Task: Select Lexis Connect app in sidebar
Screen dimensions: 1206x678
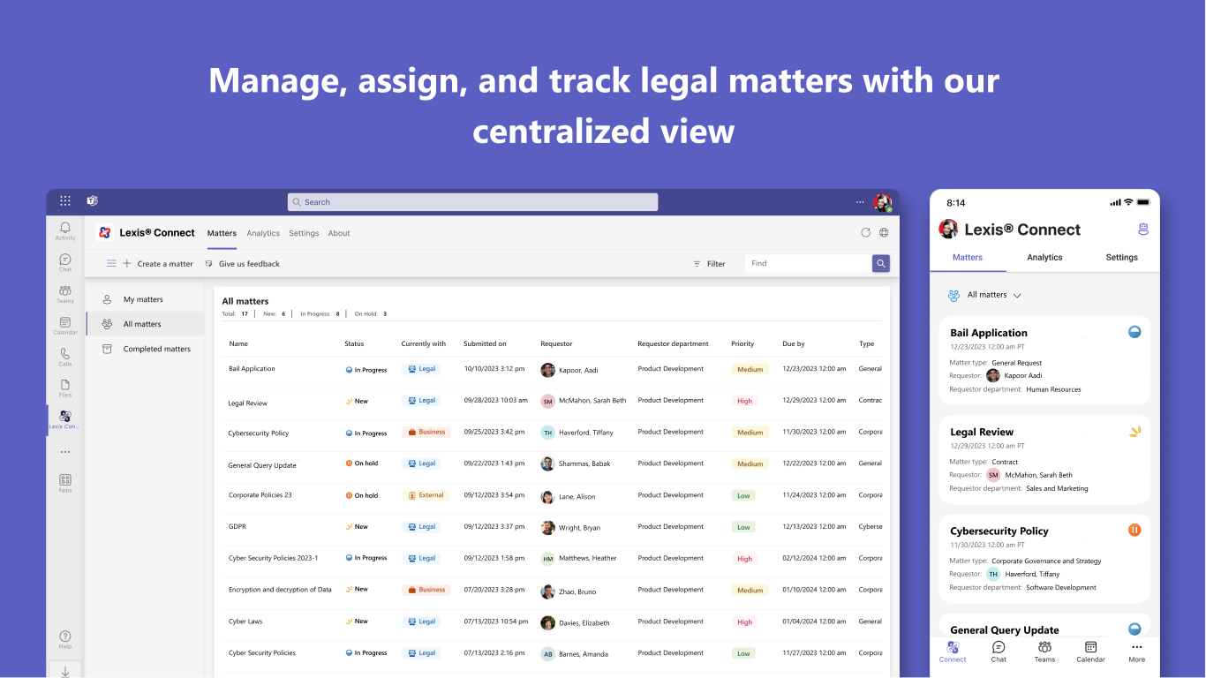Action: click(65, 420)
